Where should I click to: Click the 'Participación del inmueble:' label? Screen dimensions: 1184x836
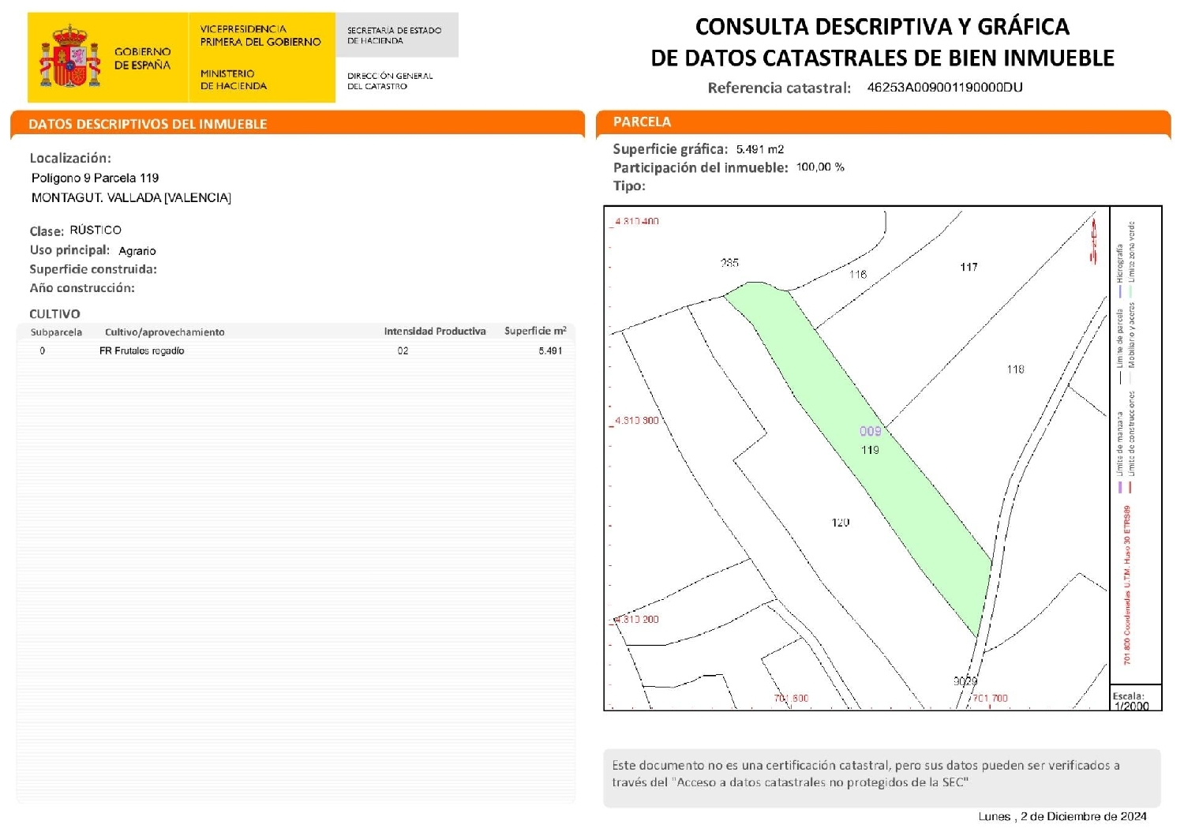701,167
